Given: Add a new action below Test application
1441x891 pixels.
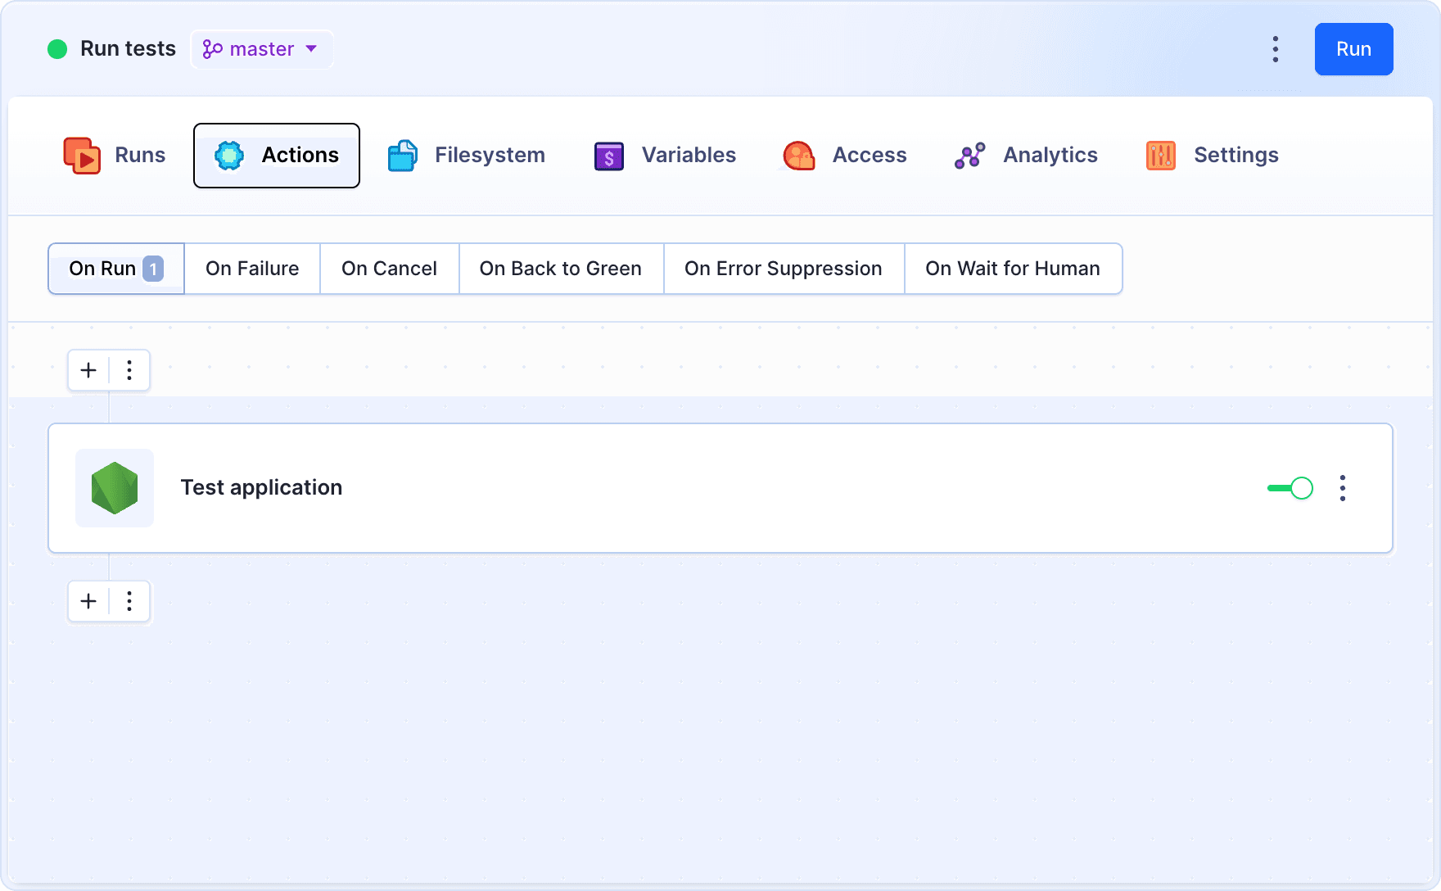Looking at the screenshot, I should point(88,601).
